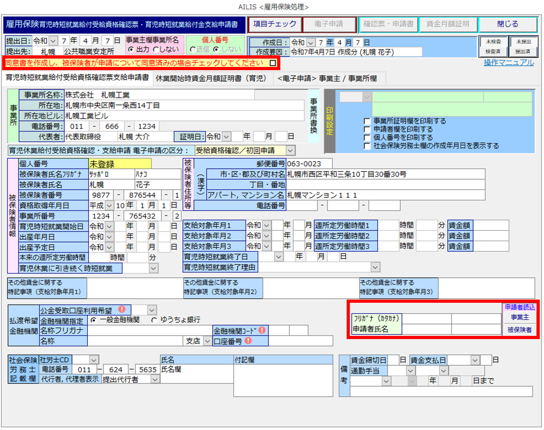Click the alert icon beside 口座番号
The image size is (544, 430).
click(x=248, y=340)
